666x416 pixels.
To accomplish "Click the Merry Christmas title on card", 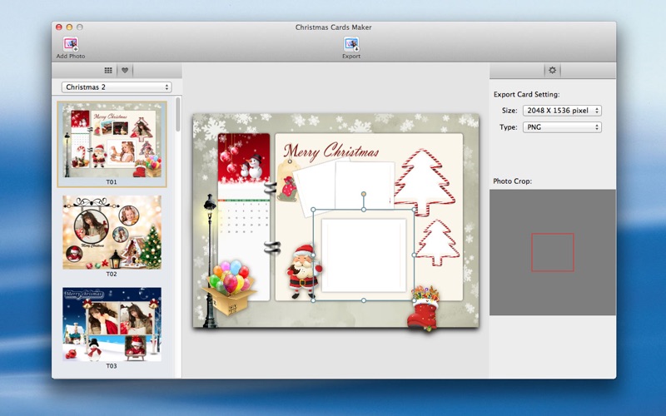I will tap(331, 151).
